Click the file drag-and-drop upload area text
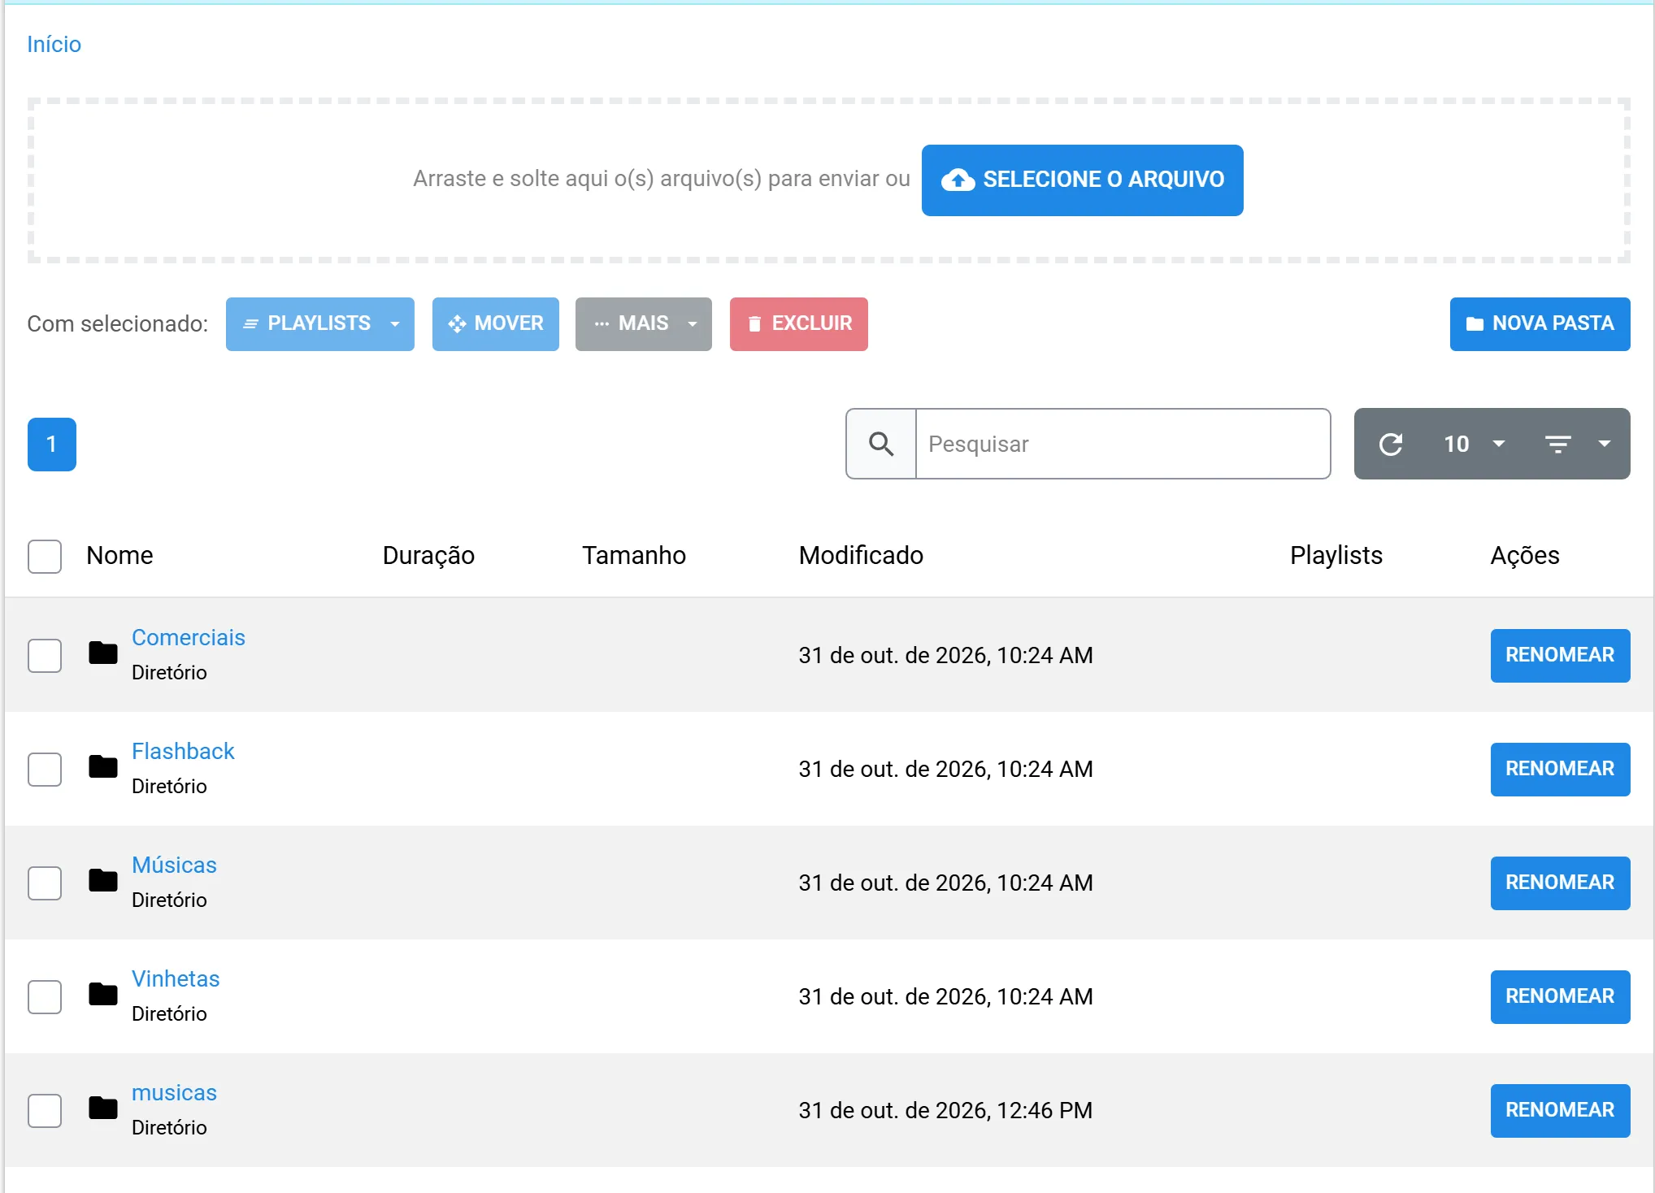Screen dimensions: 1655x1193 (x=661, y=179)
